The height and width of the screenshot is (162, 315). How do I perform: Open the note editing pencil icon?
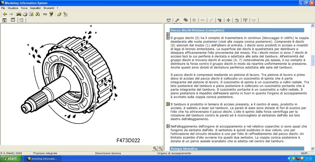pyautogui.click(x=65, y=14)
